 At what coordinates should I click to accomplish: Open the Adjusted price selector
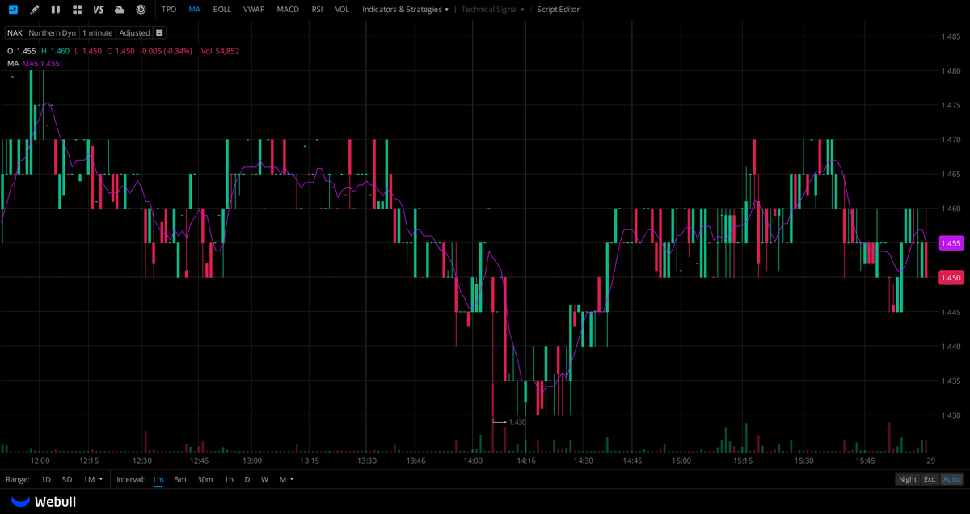pyautogui.click(x=134, y=33)
